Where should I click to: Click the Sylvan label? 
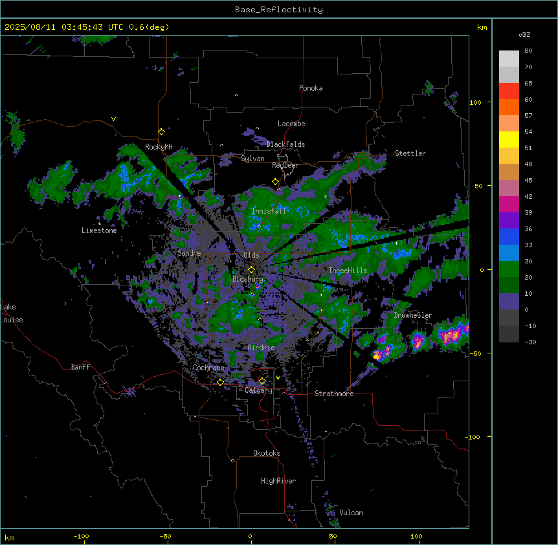click(252, 159)
